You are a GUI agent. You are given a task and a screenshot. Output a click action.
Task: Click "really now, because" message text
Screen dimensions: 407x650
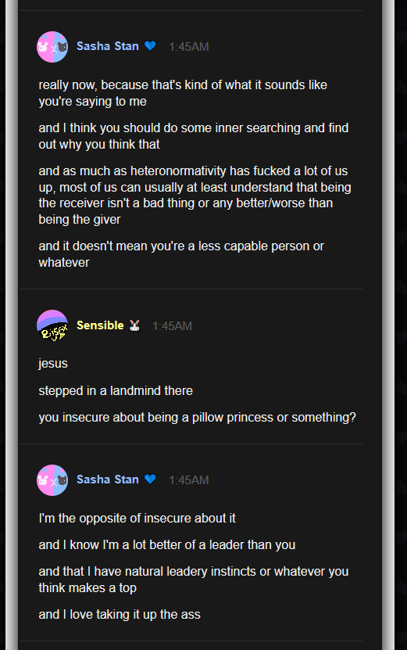coord(183,93)
